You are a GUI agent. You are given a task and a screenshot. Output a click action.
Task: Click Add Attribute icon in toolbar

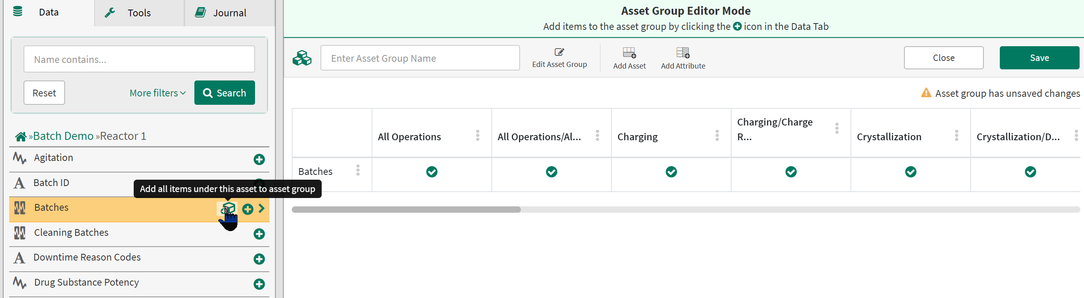(x=682, y=53)
